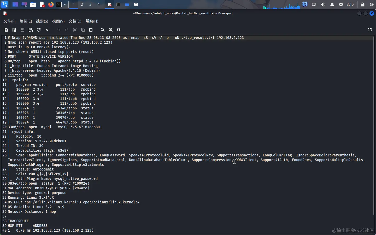Image resolution: width=376 pixels, height=235 pixels.
Task: Open the 文档(D) menu
Action: point(75,21)
